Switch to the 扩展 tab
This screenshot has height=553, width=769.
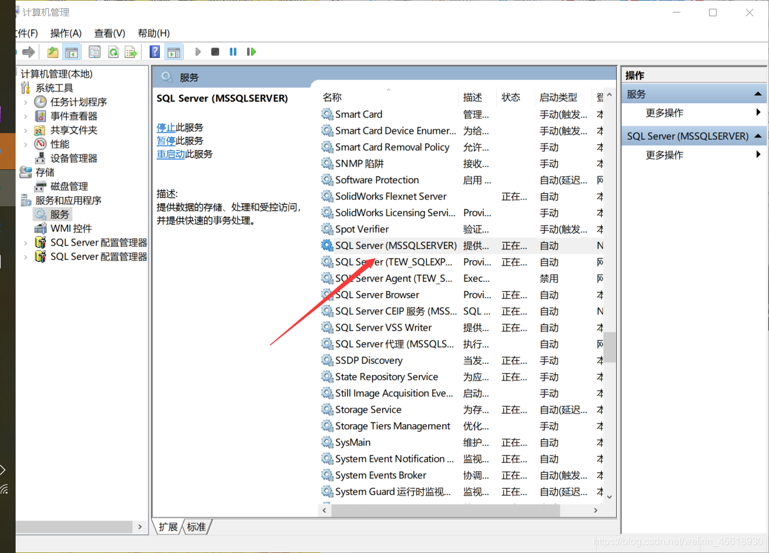pyautogui.click(x=168, y=527)
